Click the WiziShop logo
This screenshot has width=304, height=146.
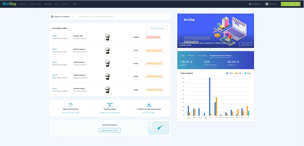point(9,4)
